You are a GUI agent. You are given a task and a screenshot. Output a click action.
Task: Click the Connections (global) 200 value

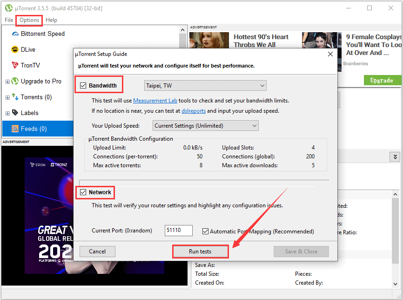tap(310, 157)
